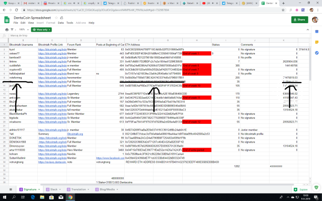Open Translation sheet tab dropdown arrow

(88, 189)
